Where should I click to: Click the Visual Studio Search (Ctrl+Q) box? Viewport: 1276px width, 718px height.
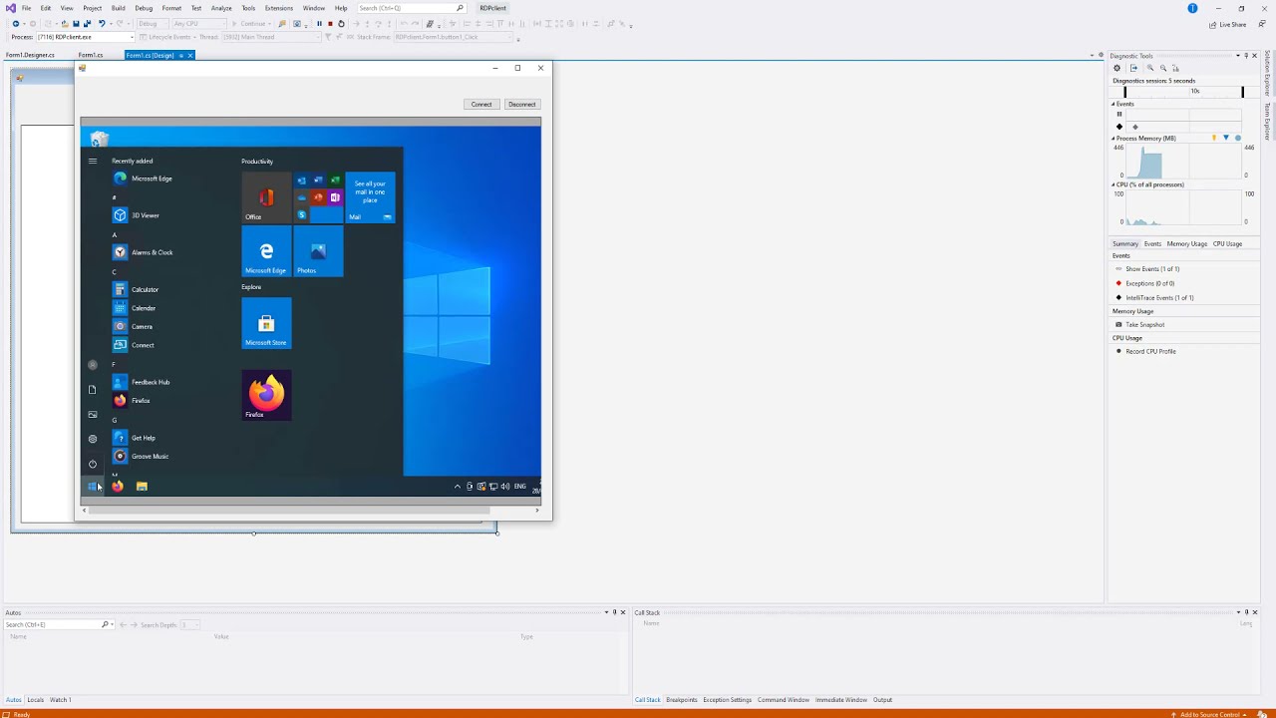pyautogui.click(x=411, y=8)
